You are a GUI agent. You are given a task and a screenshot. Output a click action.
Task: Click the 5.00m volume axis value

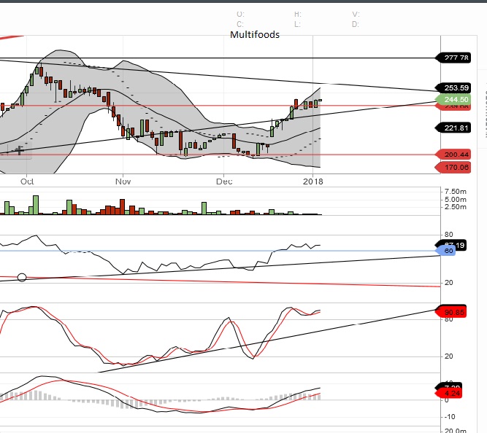click(x=456, y=199)
